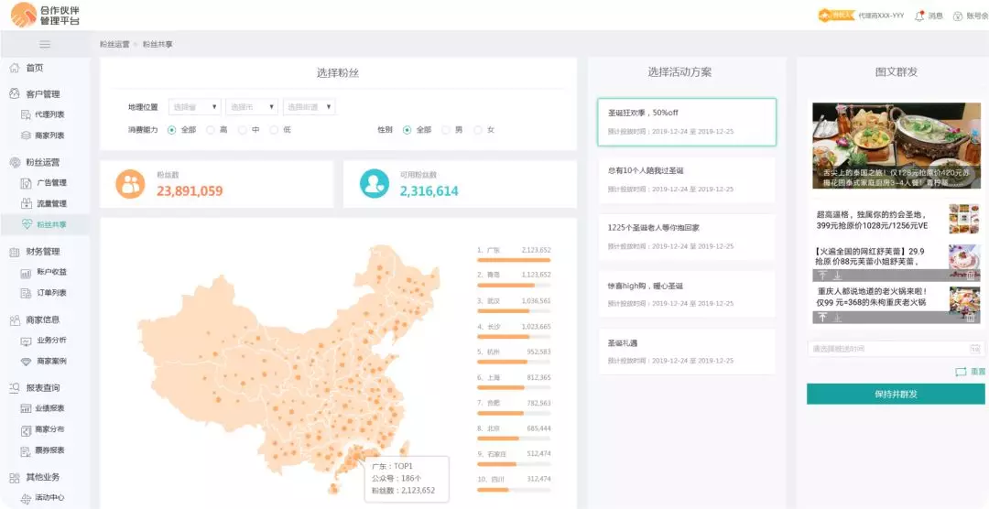
Task: Open the 选择市 city dropdown
Action: pyautogui.click(x=252, y=107)
